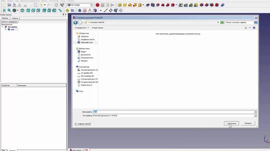Click the Fillet tool icon

click(202, 5)
